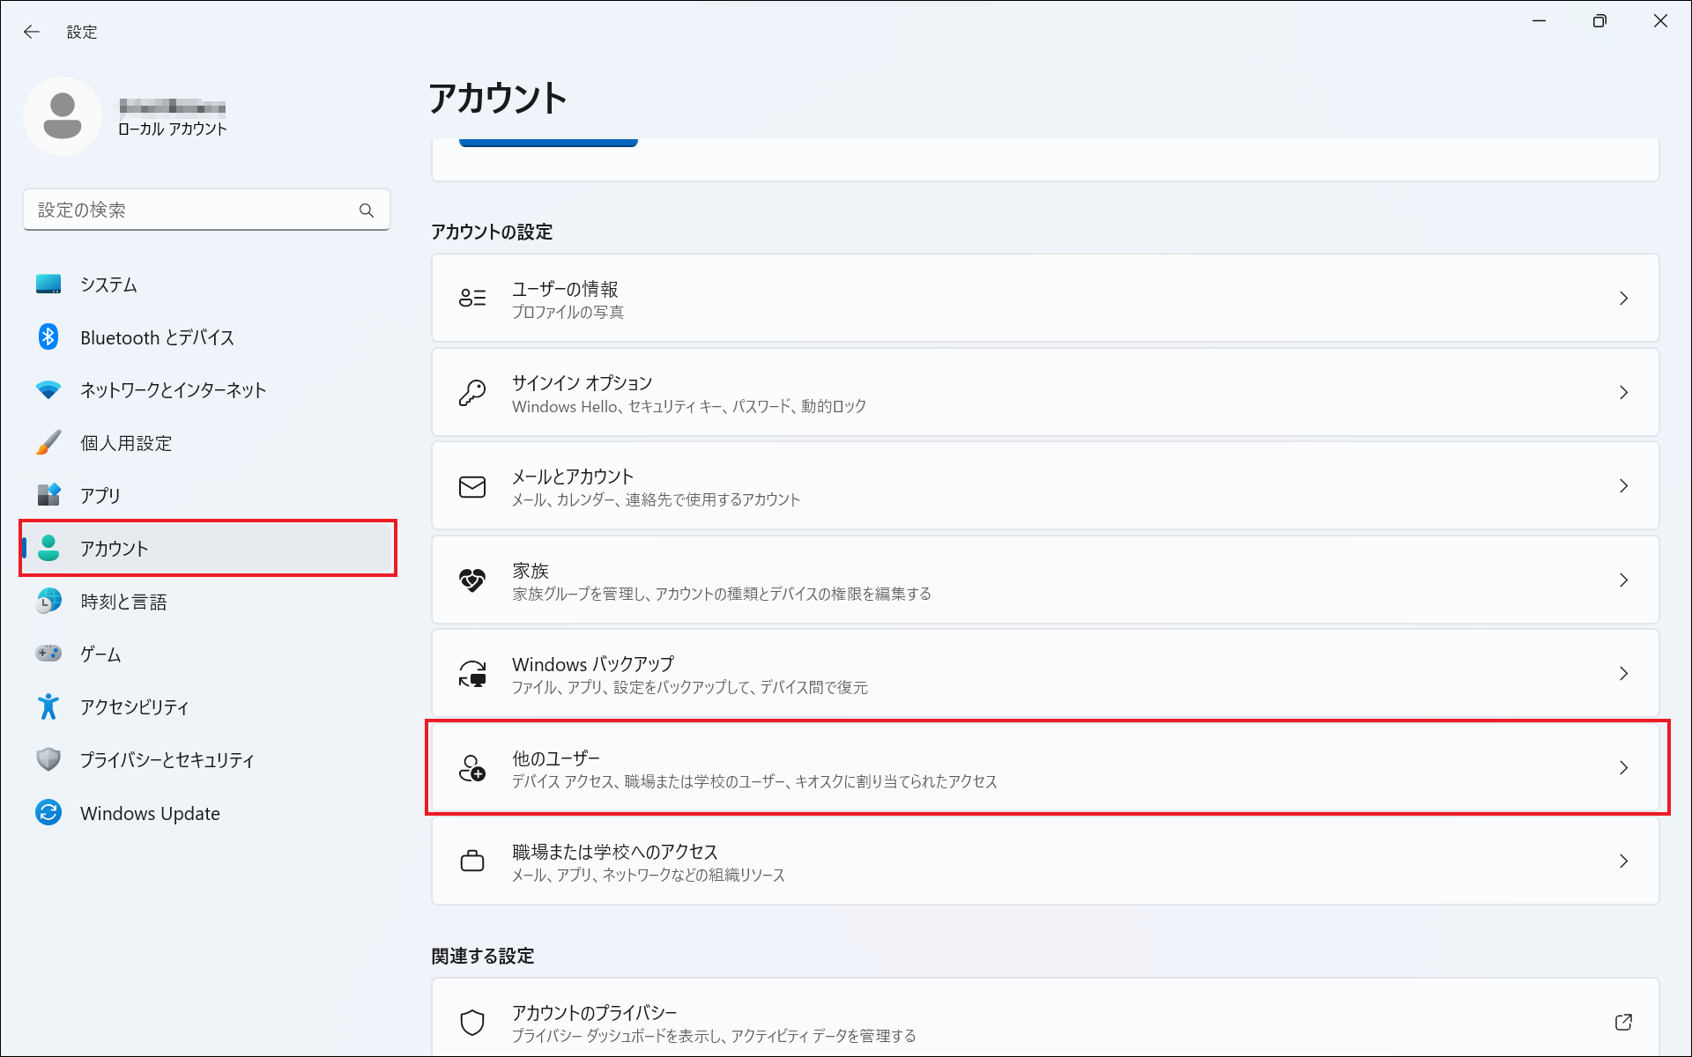
Task: Open プライバシーとセキュリティ in the sidebar
Action: 167,760
